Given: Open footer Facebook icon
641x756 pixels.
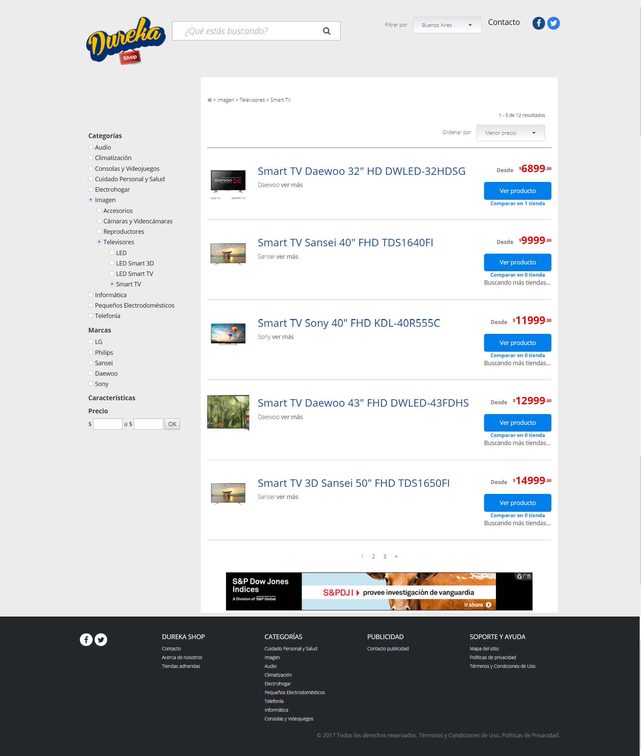Looking at the screenshot, I should pos(86,639).
